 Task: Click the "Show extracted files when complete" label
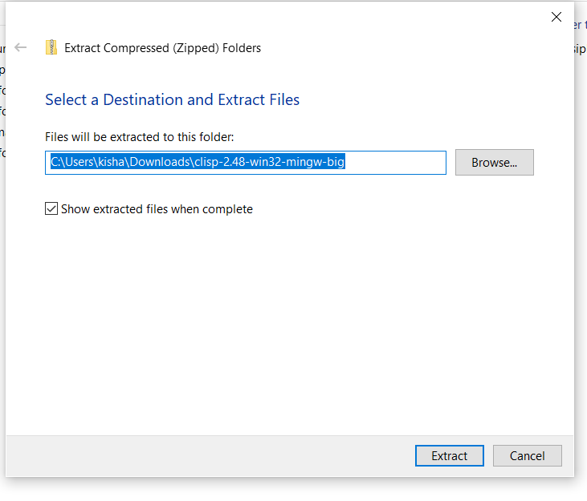pyautogui.click(x=157, y=209)
